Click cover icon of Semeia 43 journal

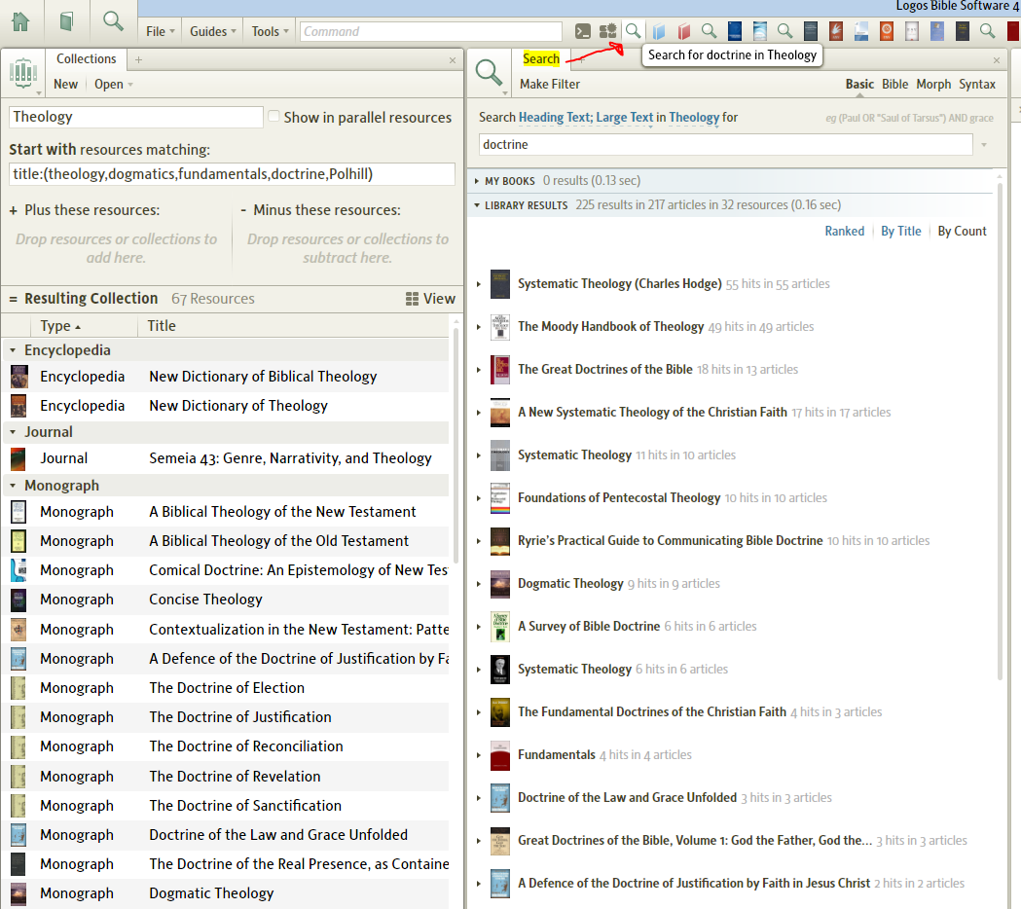[18, 459]
